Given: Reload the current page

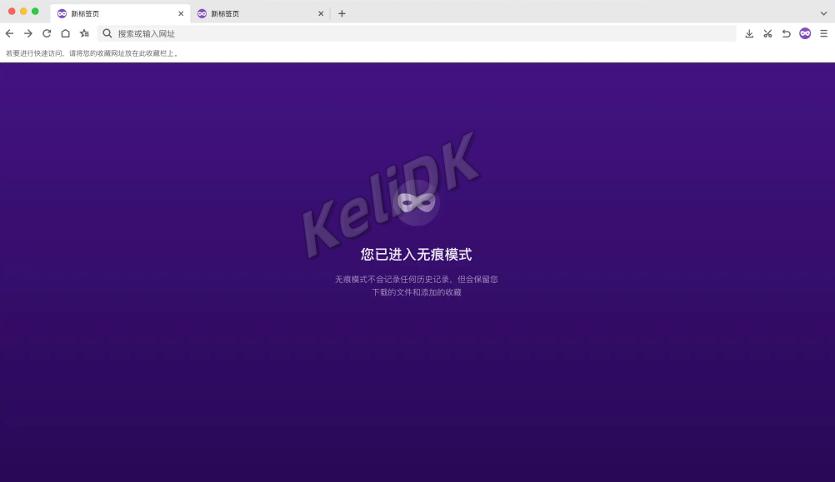Looking at the screenshot, I should [47, 33].
